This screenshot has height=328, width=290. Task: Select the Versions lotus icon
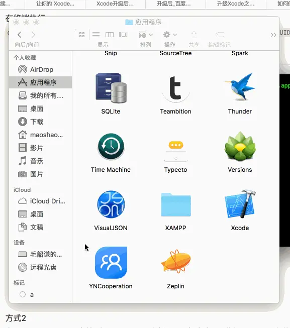point(240,147)
